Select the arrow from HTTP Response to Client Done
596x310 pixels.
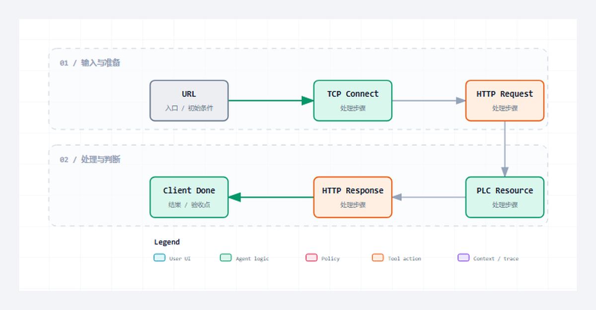(271, 197)
